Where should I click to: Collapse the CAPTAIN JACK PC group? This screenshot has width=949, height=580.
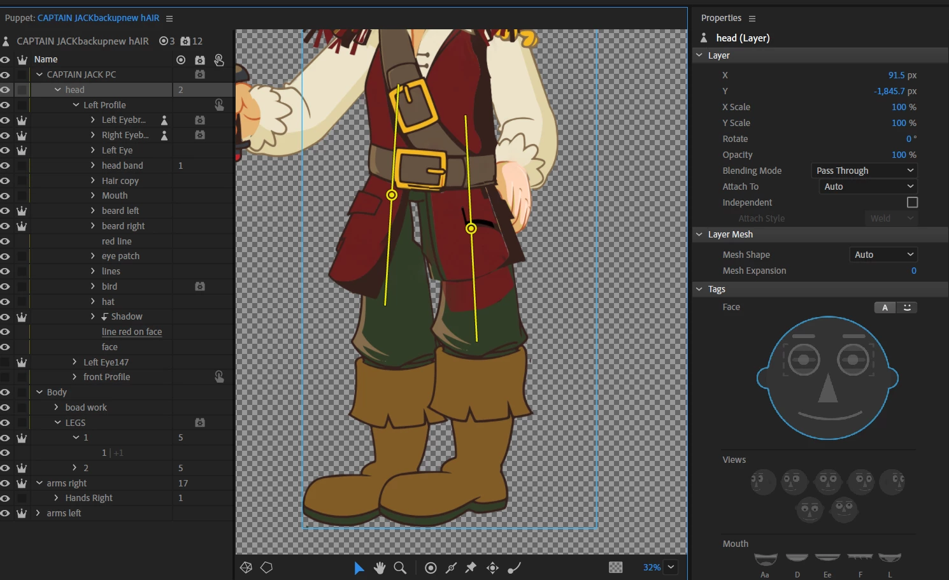[39, 74]
